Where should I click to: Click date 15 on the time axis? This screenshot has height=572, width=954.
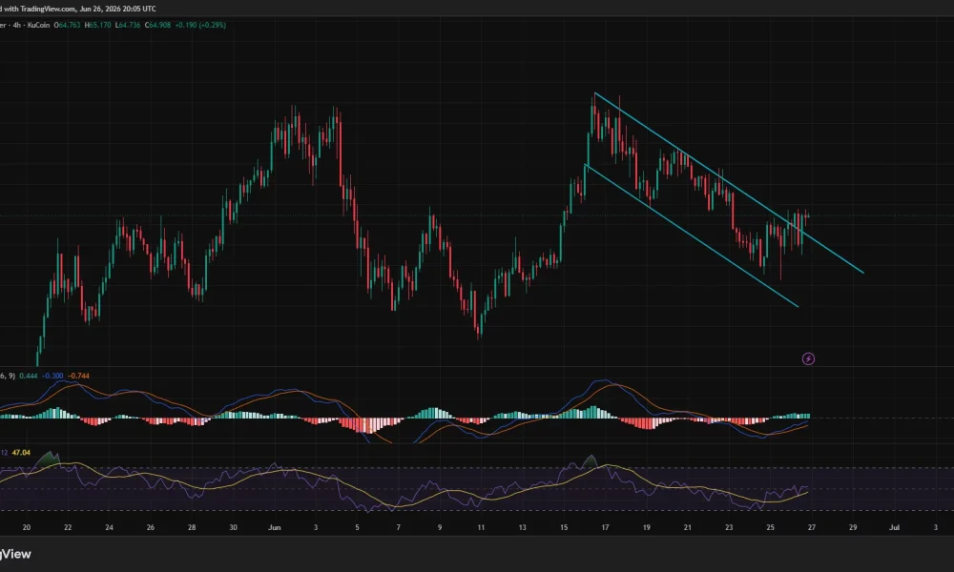coord(564,527)
